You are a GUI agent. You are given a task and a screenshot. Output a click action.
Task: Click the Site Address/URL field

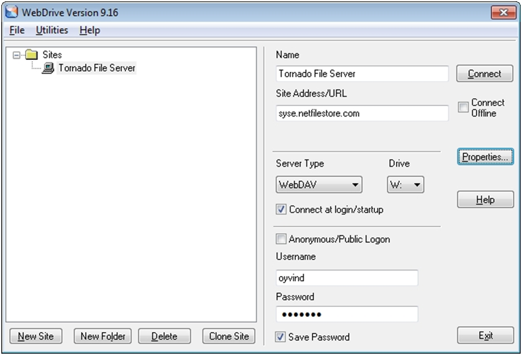pos(362,113)
